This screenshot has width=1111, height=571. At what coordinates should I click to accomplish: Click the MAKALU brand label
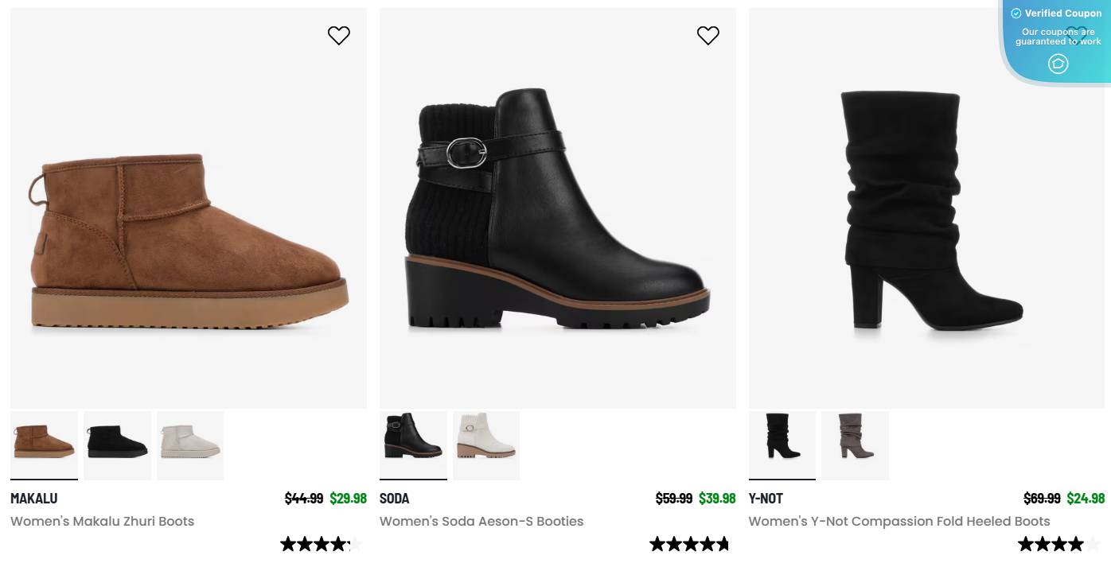pyautogui.click(x=34, y=499)
